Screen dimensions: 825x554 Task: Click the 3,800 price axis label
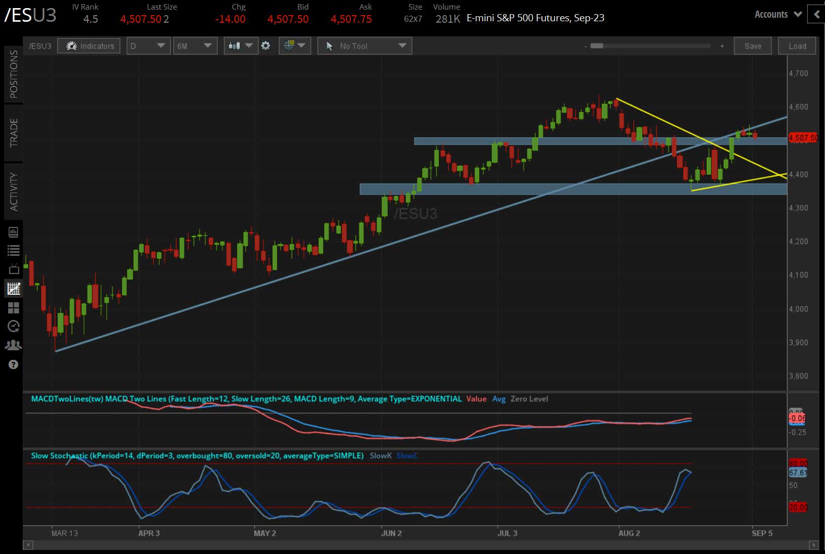[799, 376]
